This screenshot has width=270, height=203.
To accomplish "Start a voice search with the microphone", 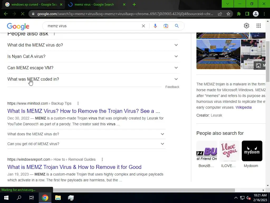I will coord(155,26).
